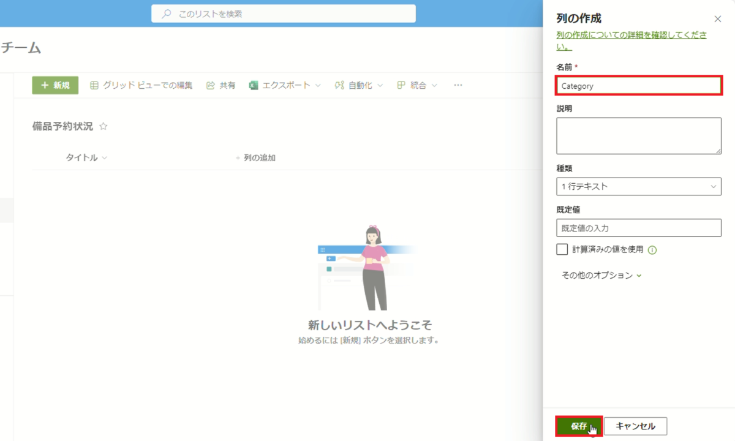Click inside the 既定値 input field
The image size is (735, 441).
click(x=639, y=227)
